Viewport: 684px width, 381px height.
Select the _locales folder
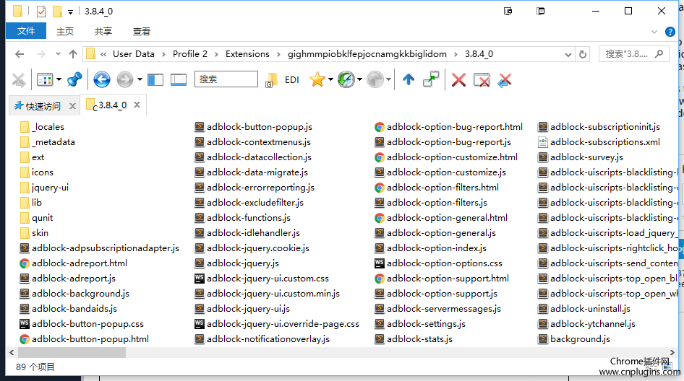click(43, 127)
